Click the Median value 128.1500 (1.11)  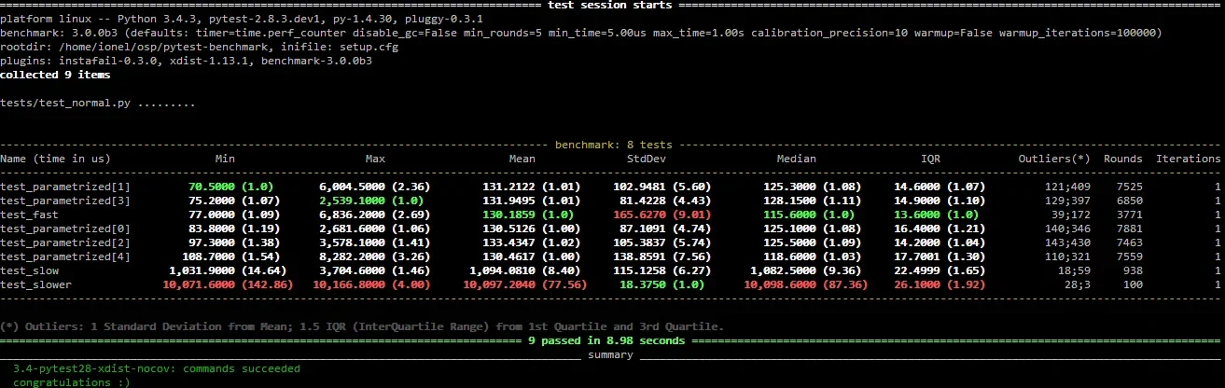click(810, 201)
